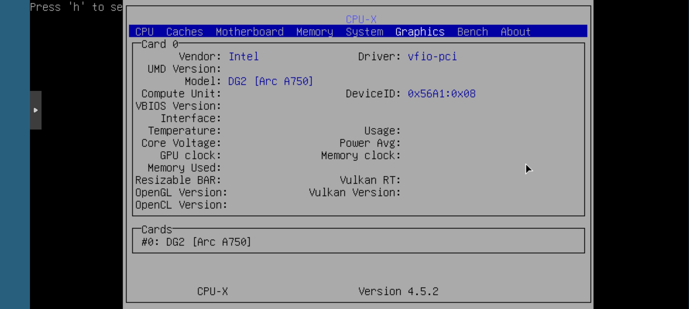Switch to the CPU tab

(x=144, y=32)
